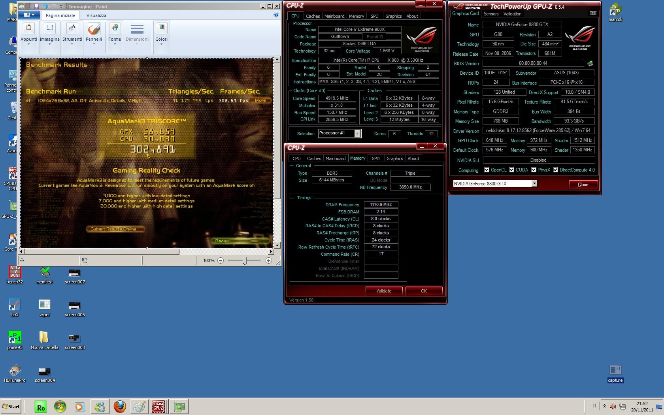Adjust the Paint zoom slider handle
This screenshot has width=664, height=415.
point(245,260)
